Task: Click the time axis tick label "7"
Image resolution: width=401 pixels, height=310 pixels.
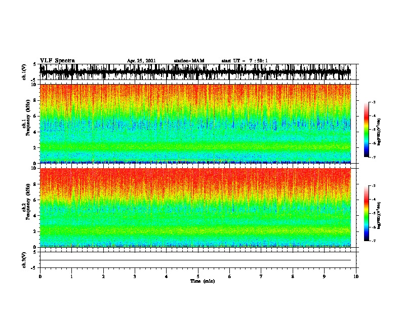Action: pyautogui.click(x=261, y=276)
